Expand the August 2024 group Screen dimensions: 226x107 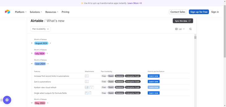32,43
